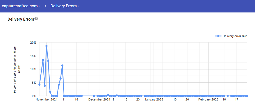Select the data point near 11.5% before November 11

(62, 66)
